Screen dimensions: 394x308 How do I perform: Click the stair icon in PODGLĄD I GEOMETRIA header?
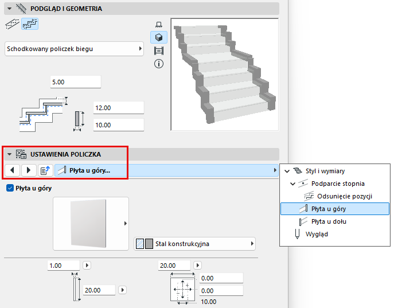(21, 9)
